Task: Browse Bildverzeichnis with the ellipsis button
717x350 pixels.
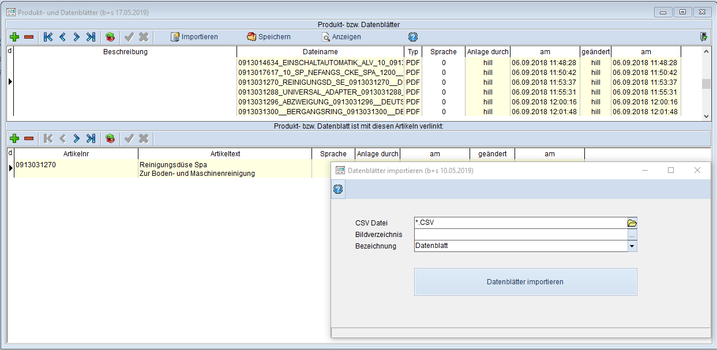Action: (x=632, y=235)
